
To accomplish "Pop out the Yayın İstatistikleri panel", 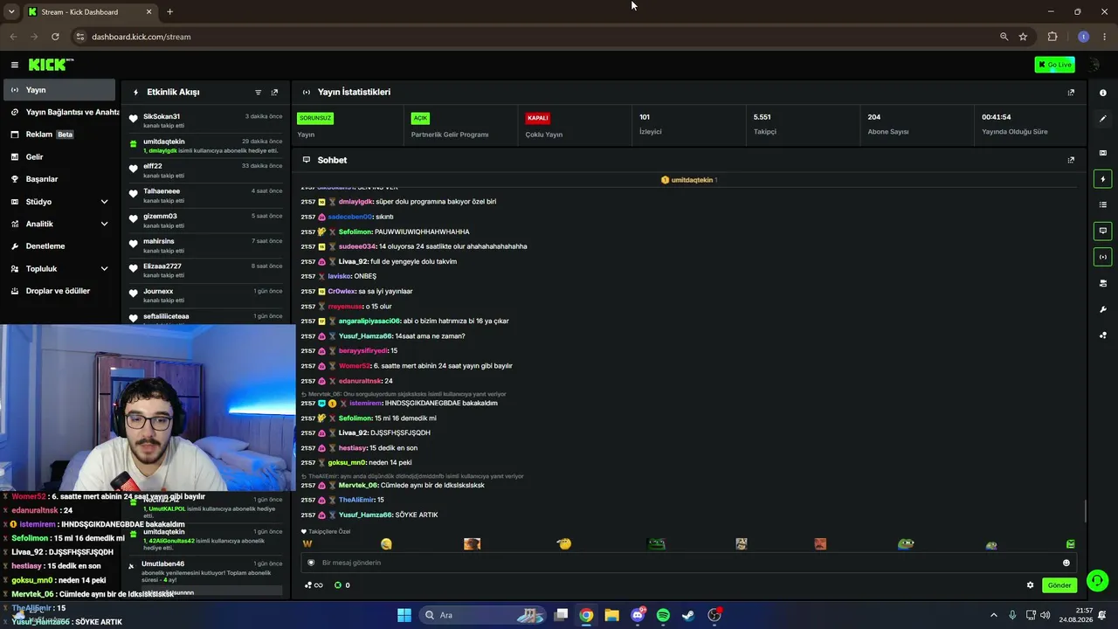I will click(x=1071, y=92).
